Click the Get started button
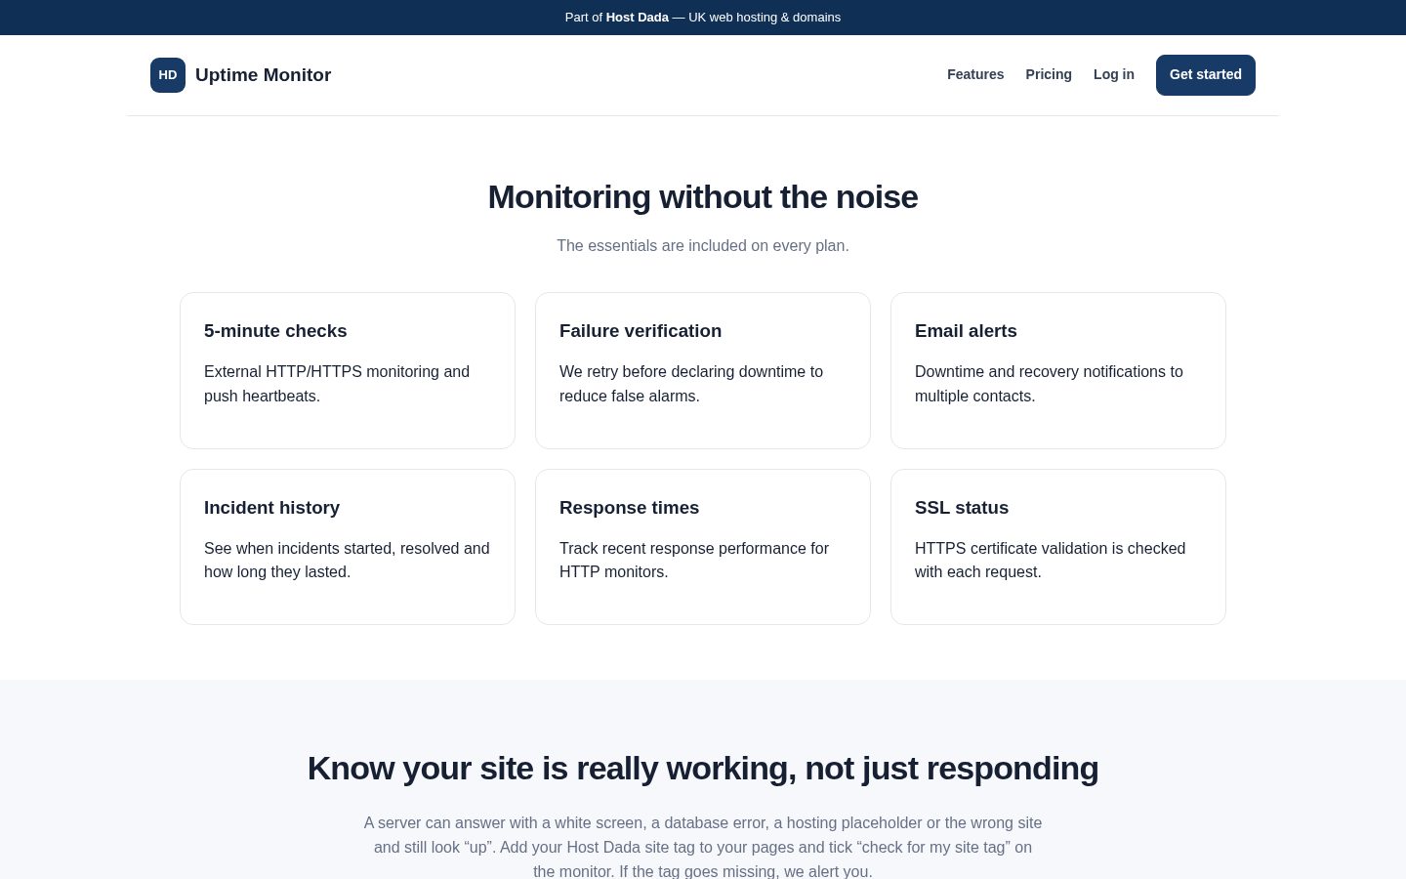The height and width of the screenshot is (879, 1406). (1206, 75)
